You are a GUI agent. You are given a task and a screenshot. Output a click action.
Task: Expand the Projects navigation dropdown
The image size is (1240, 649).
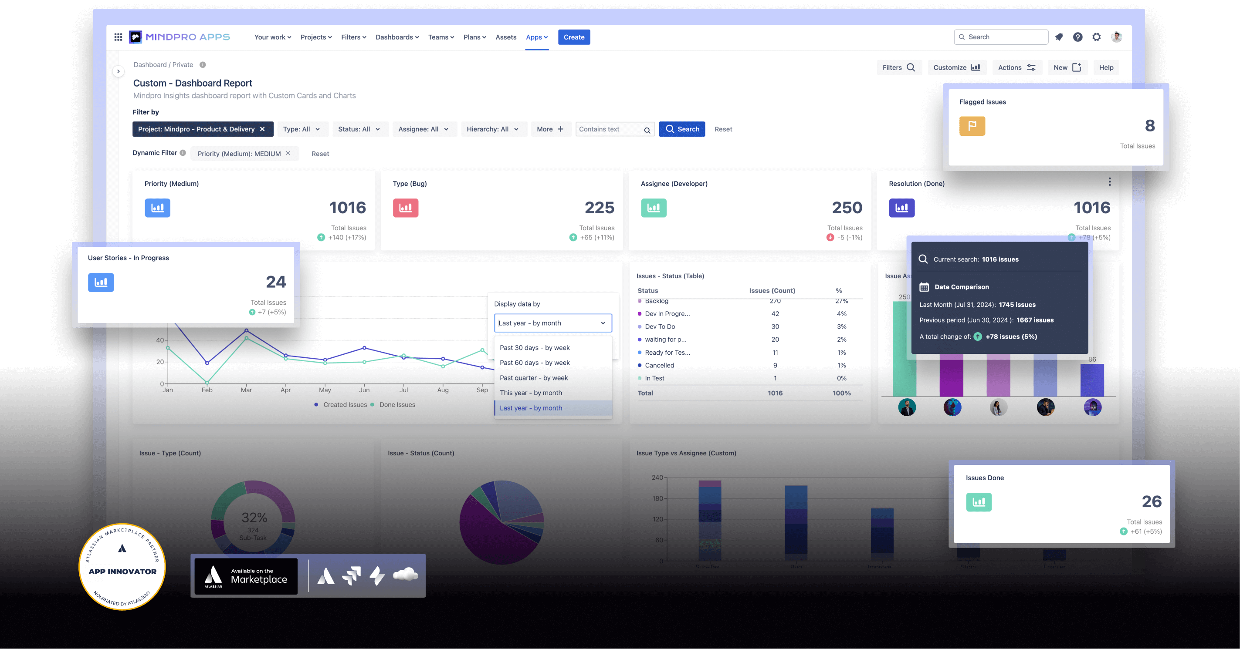[316, 37]
